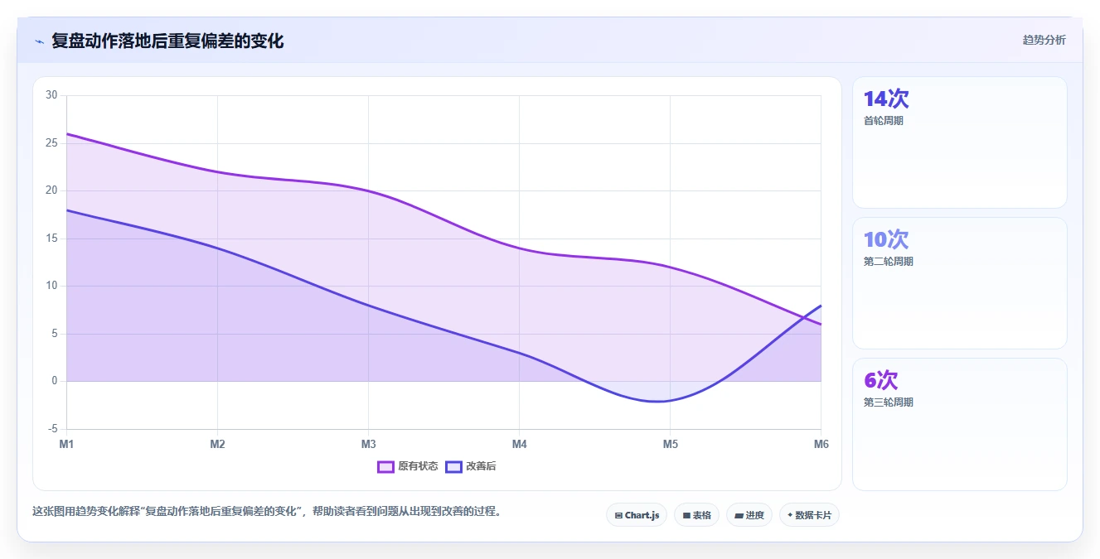Click the chart title 复盘动作落地后重复偏差的变化

point(167,41)
